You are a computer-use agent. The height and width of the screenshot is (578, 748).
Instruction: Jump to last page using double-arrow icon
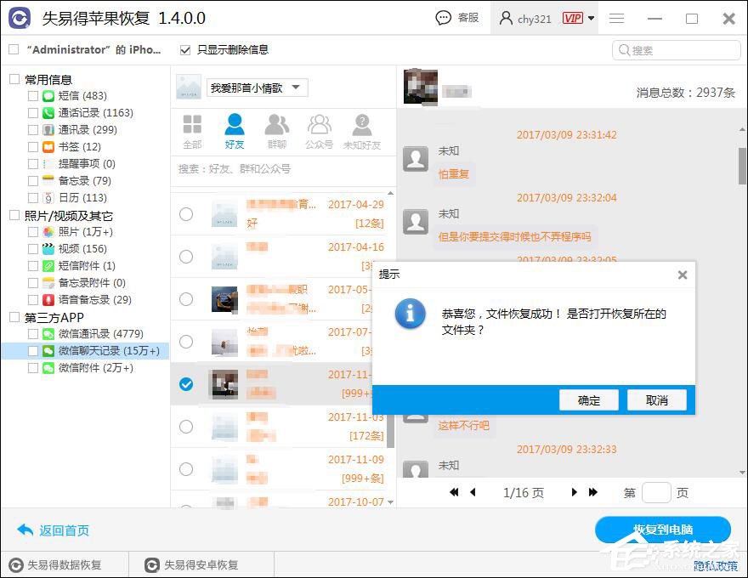592,492
